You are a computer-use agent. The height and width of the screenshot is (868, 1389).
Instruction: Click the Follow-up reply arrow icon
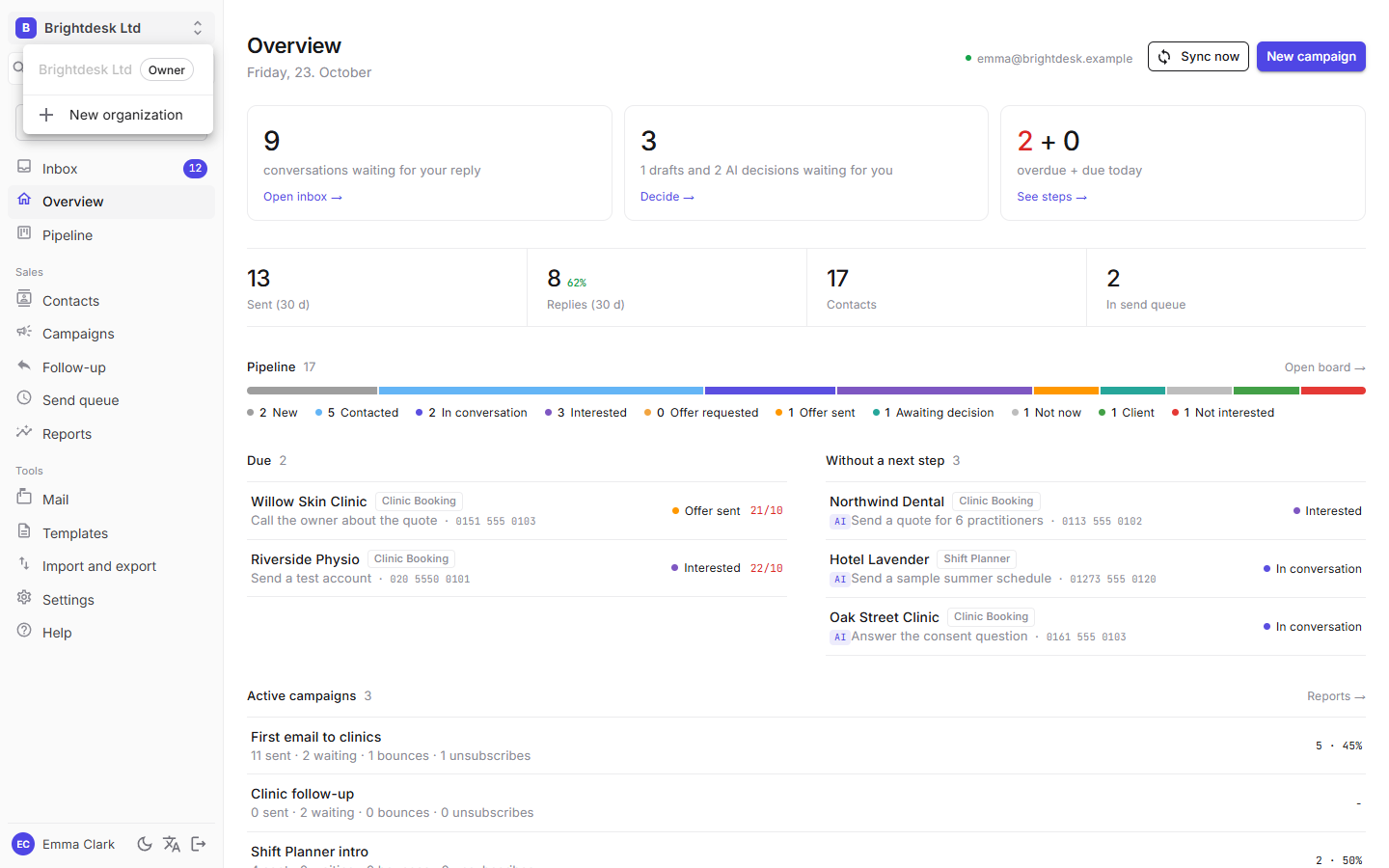point(24,366)
